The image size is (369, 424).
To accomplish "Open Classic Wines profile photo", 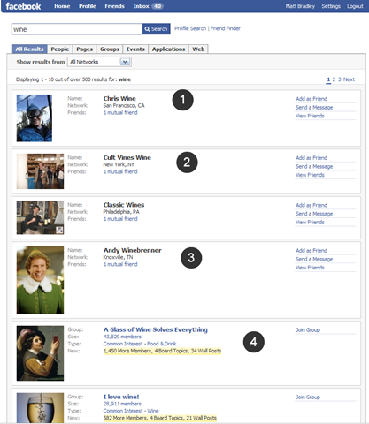I will tap(40, 217).
